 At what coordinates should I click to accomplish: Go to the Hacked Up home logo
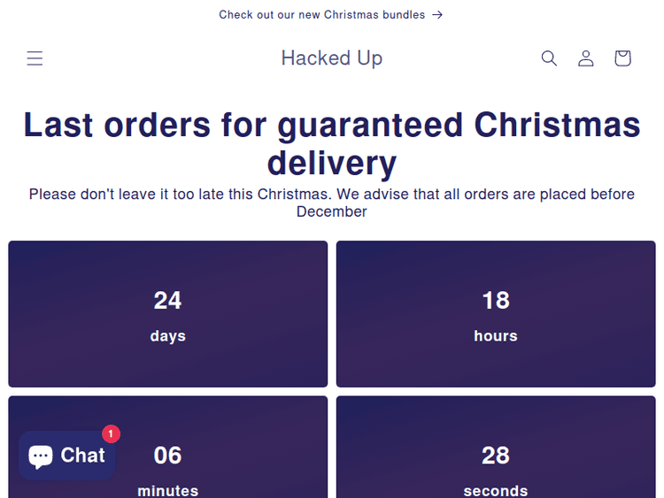[332, 58]
